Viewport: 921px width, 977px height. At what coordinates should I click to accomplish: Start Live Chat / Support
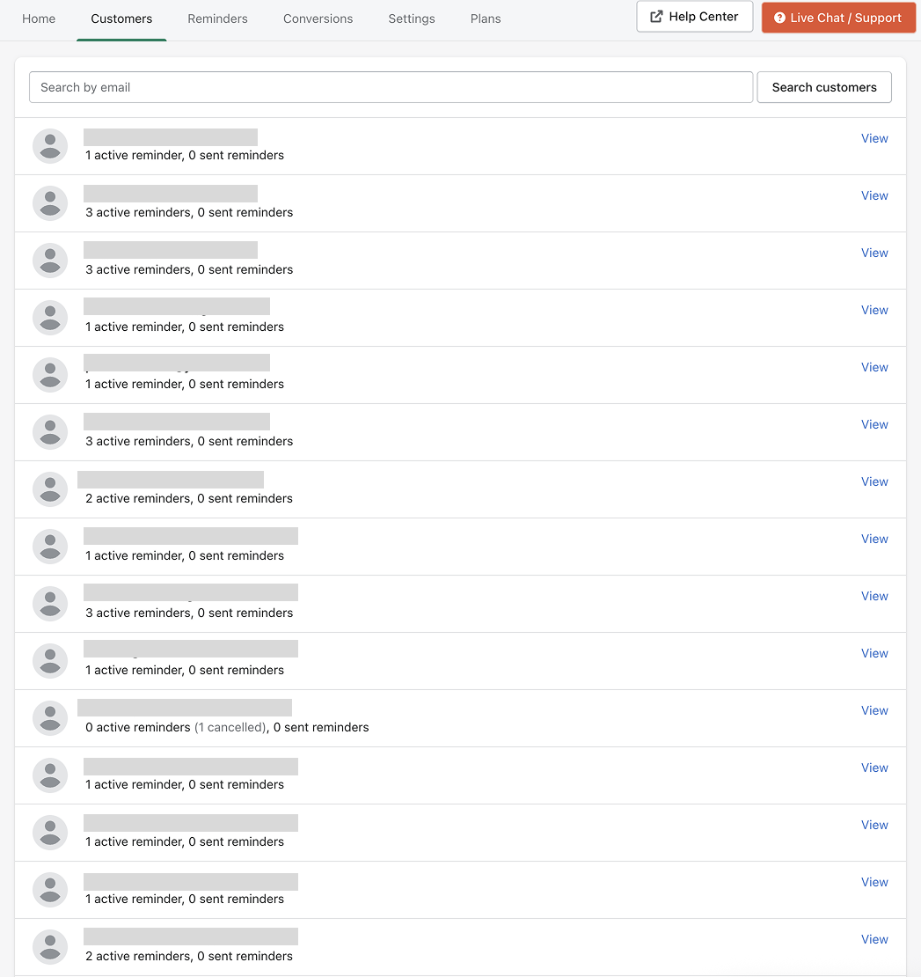(x=837, y=18)
